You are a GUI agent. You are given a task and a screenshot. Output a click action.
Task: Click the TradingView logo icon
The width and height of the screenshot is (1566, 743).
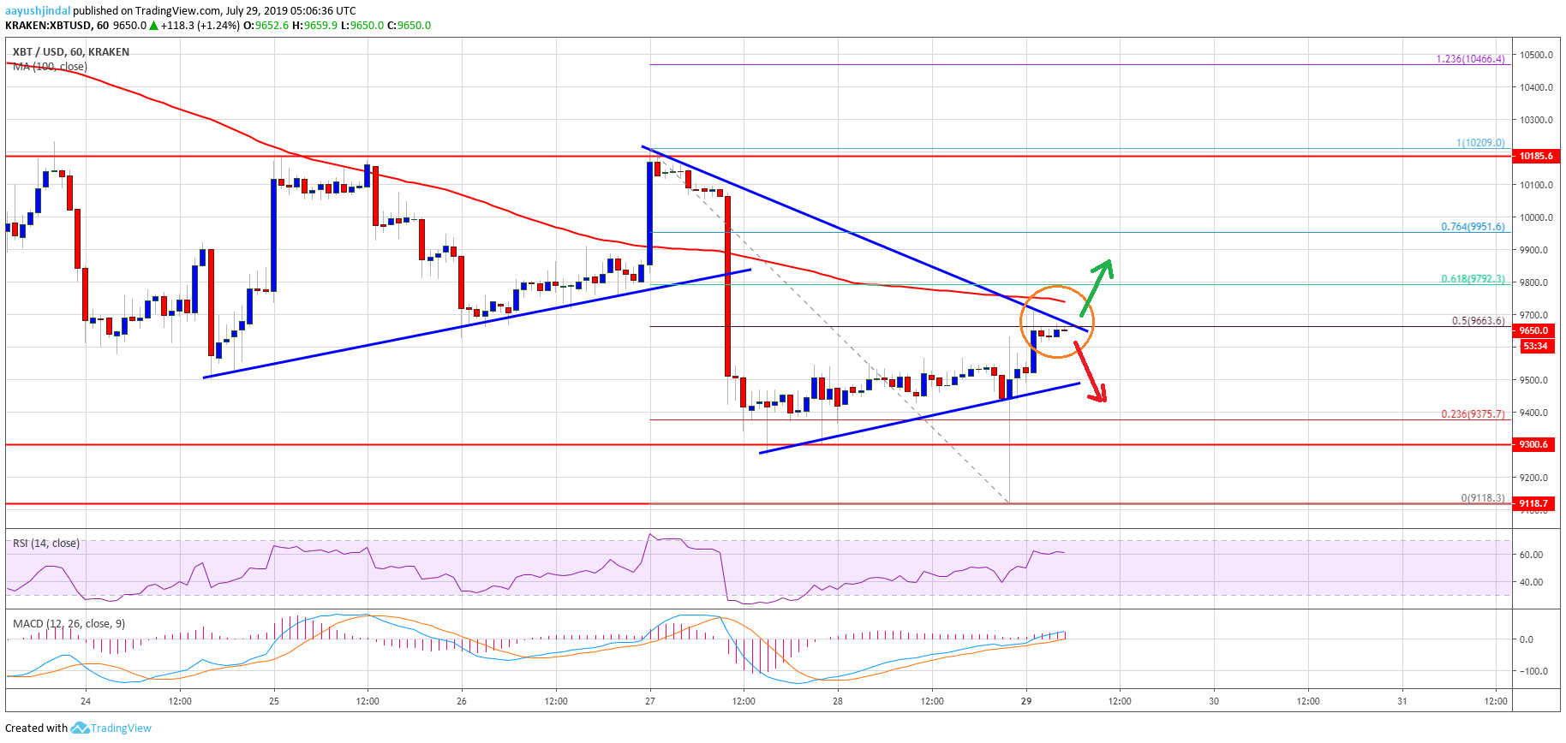pos(80,728)
